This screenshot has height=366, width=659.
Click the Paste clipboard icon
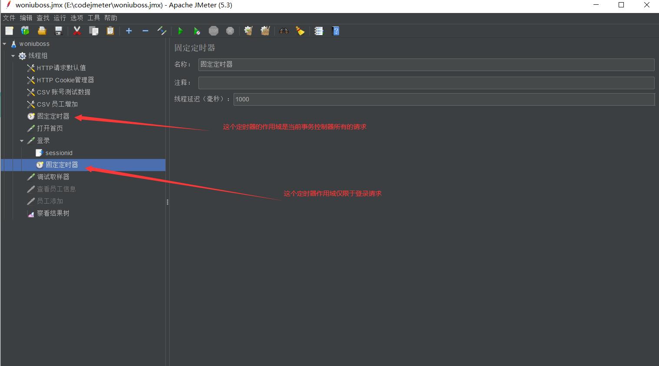pyautogui.click(x=110, y=31)
